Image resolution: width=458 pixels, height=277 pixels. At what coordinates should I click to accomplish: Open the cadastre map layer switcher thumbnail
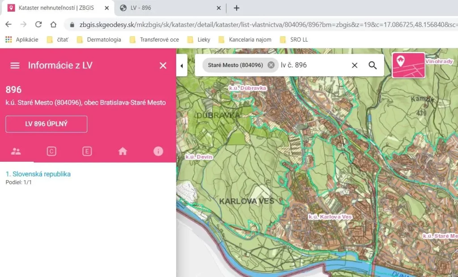(408, 65)
